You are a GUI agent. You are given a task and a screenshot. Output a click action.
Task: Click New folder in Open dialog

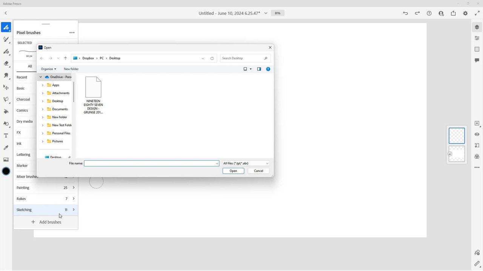(x=71, y=69)
